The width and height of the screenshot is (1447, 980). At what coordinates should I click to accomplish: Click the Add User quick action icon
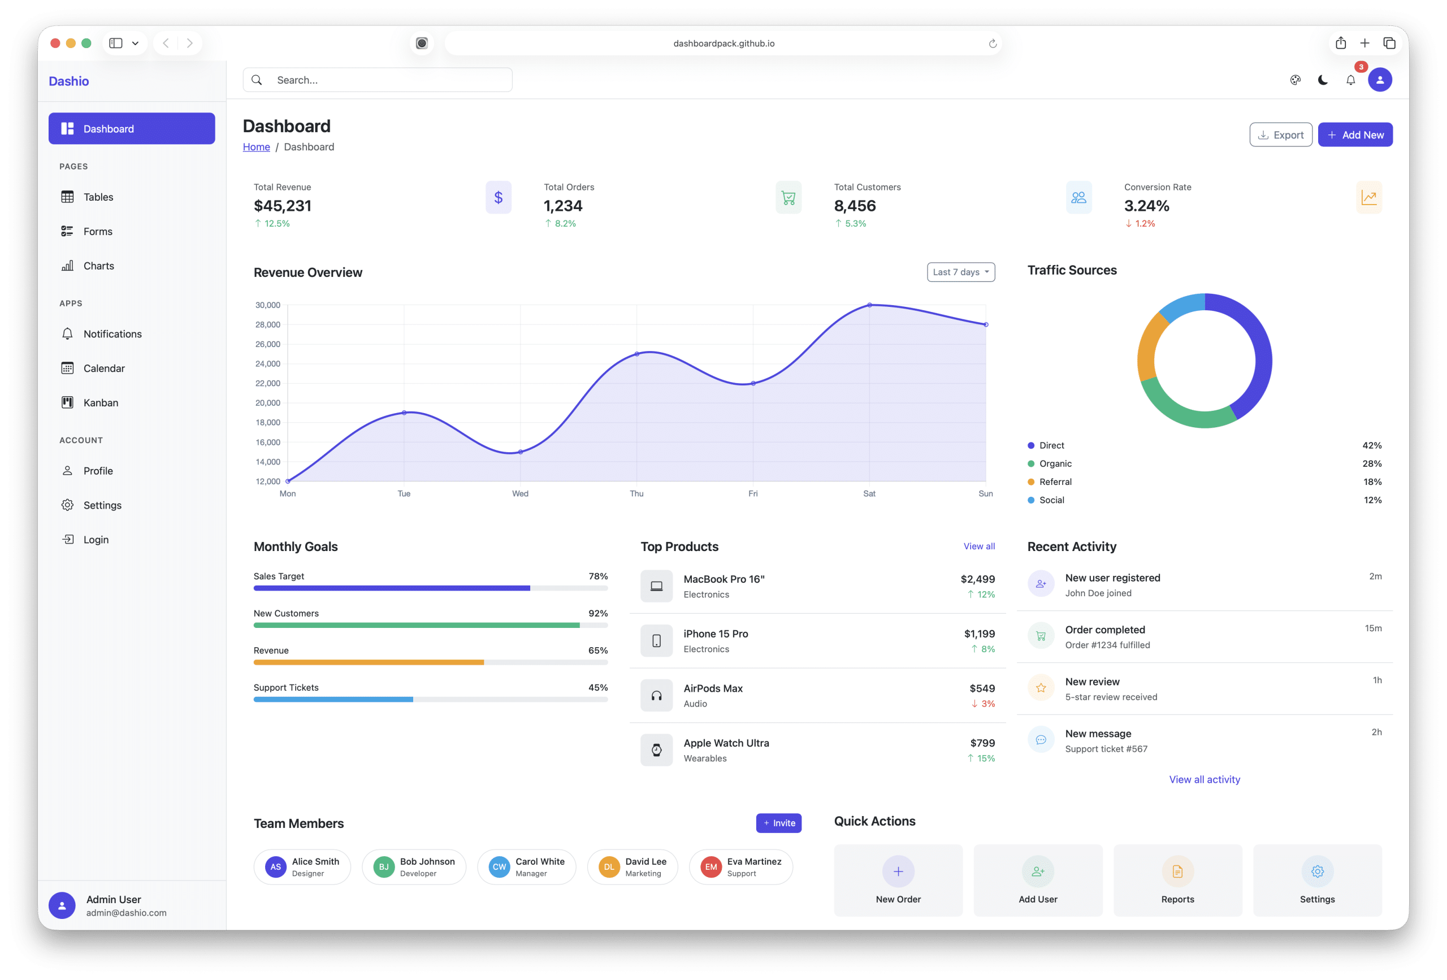tap(1037, 871)
